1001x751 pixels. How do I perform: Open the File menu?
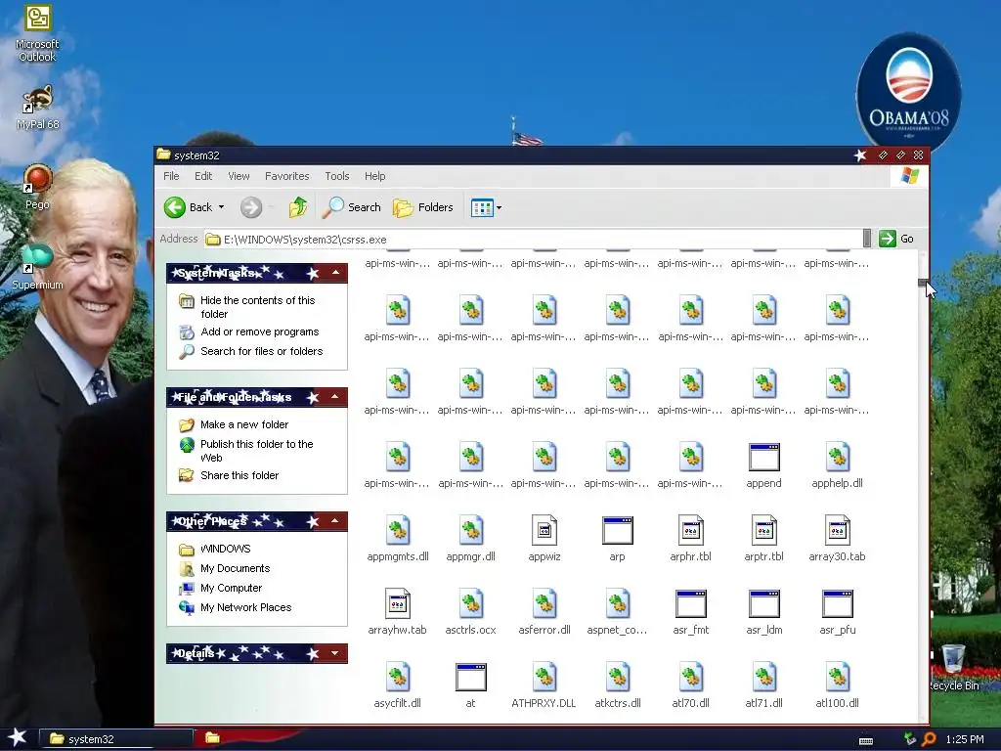point(171,176)
